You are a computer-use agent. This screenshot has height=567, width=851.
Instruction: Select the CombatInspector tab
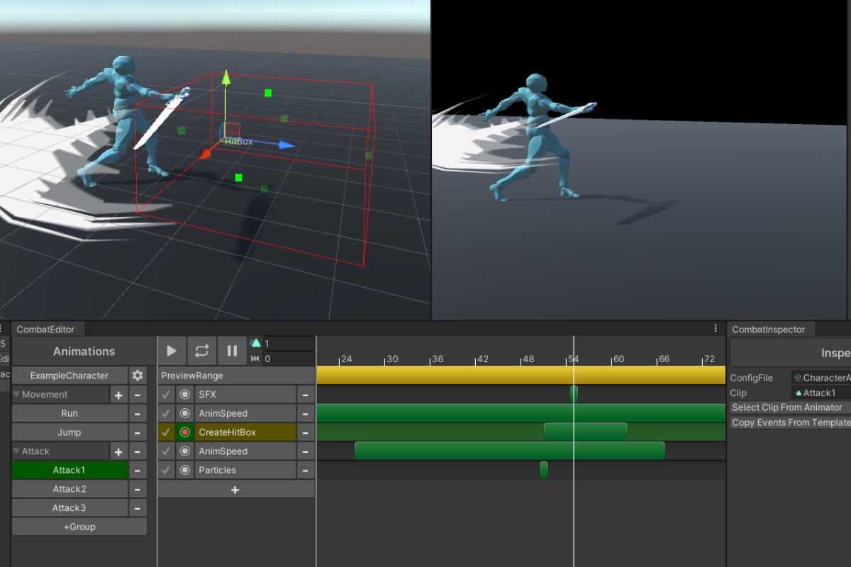tap(769, 330)
